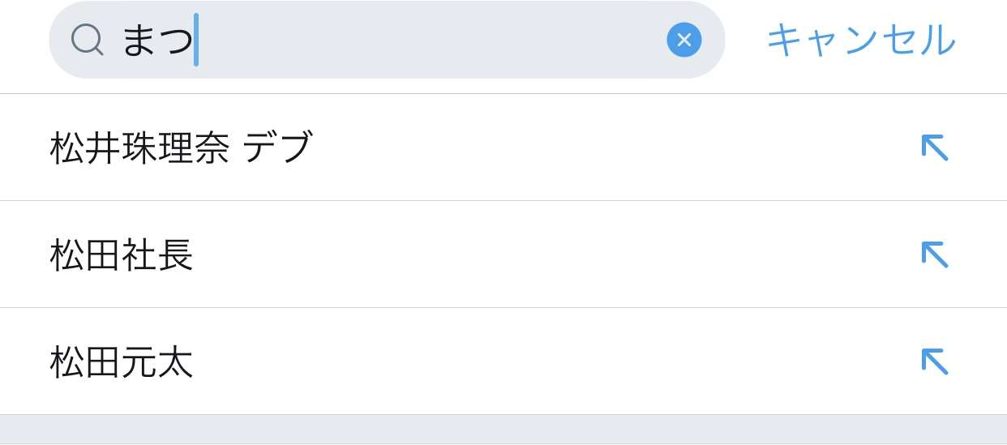
Task: Select the 松田社長 search suggestion
Action: point(504,255)
